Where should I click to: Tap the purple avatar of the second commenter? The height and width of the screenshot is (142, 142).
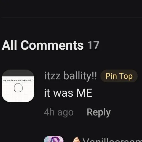[x=54, y=139]
